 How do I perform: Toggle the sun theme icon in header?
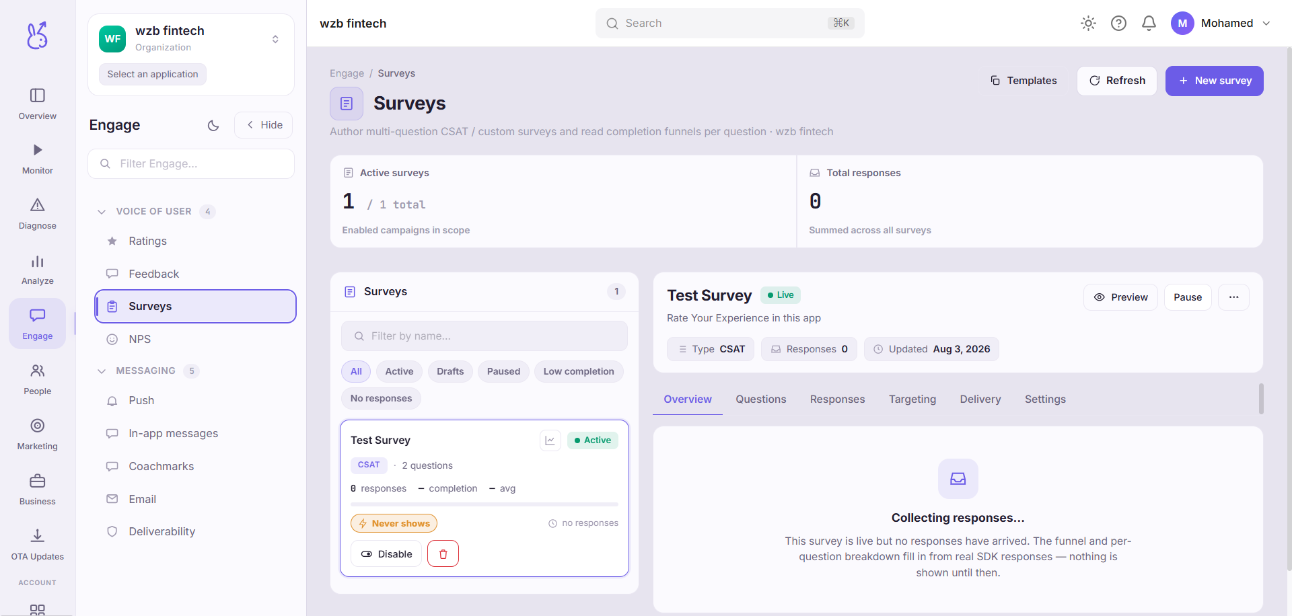click(1088, 24)
